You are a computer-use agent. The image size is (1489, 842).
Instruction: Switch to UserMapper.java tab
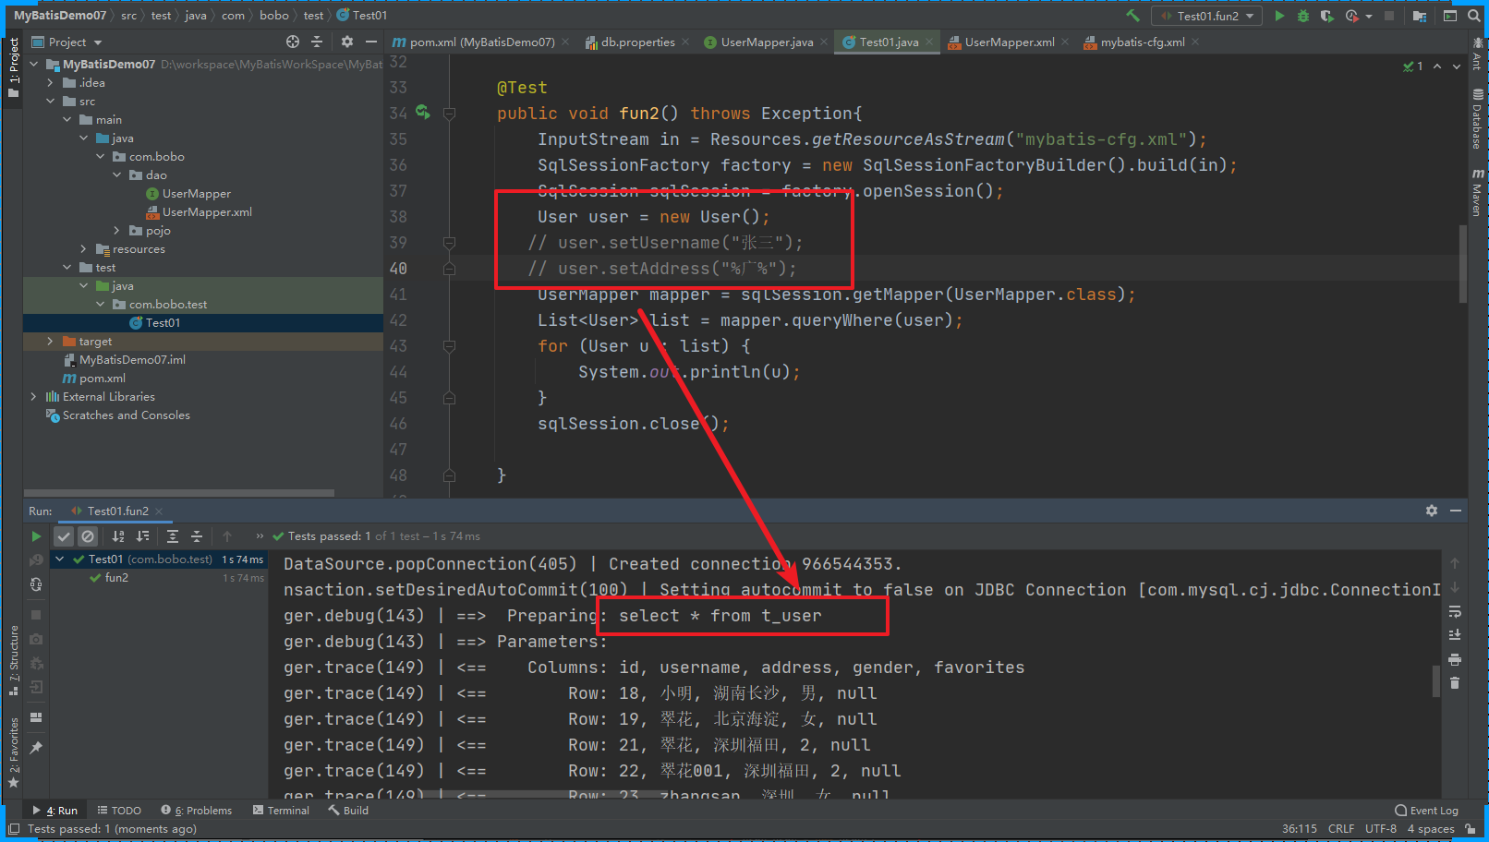(766, 42)
